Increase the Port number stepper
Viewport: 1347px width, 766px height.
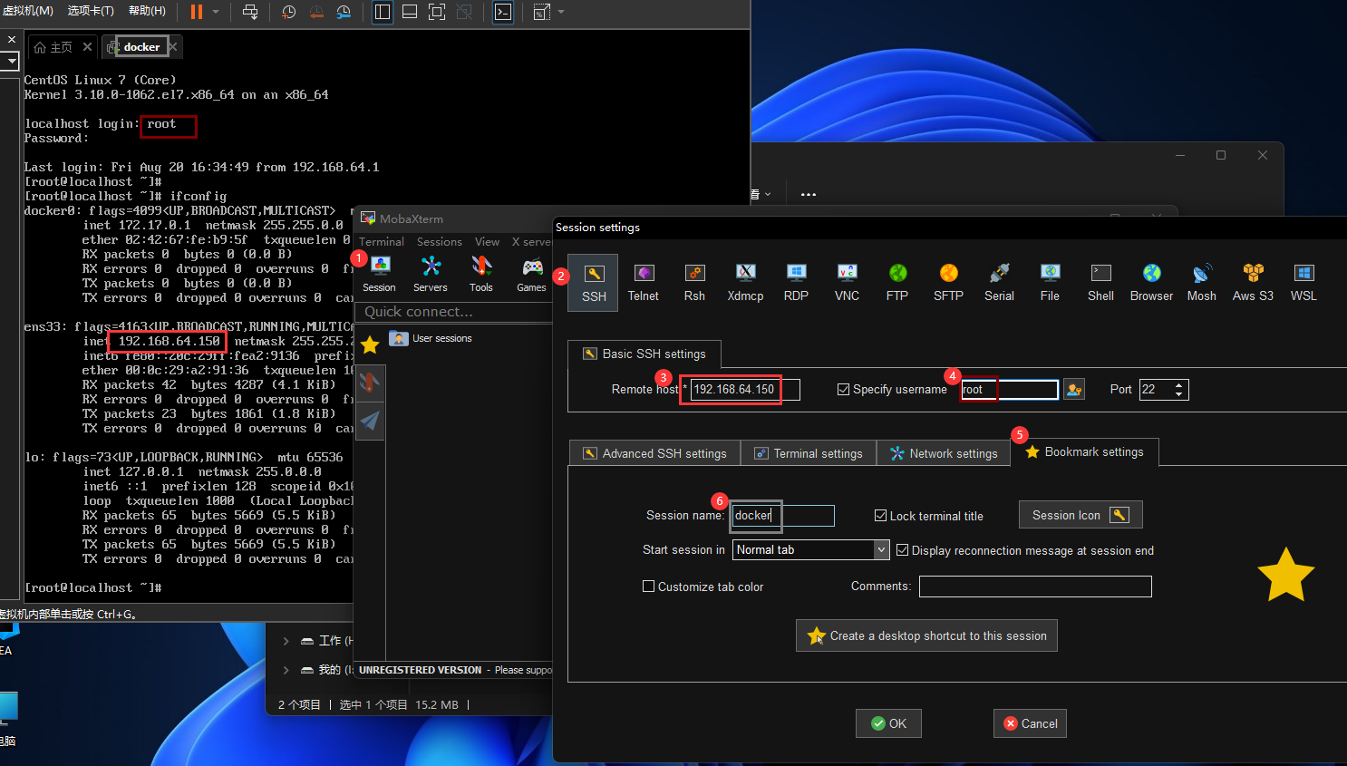coord(1178,385)
